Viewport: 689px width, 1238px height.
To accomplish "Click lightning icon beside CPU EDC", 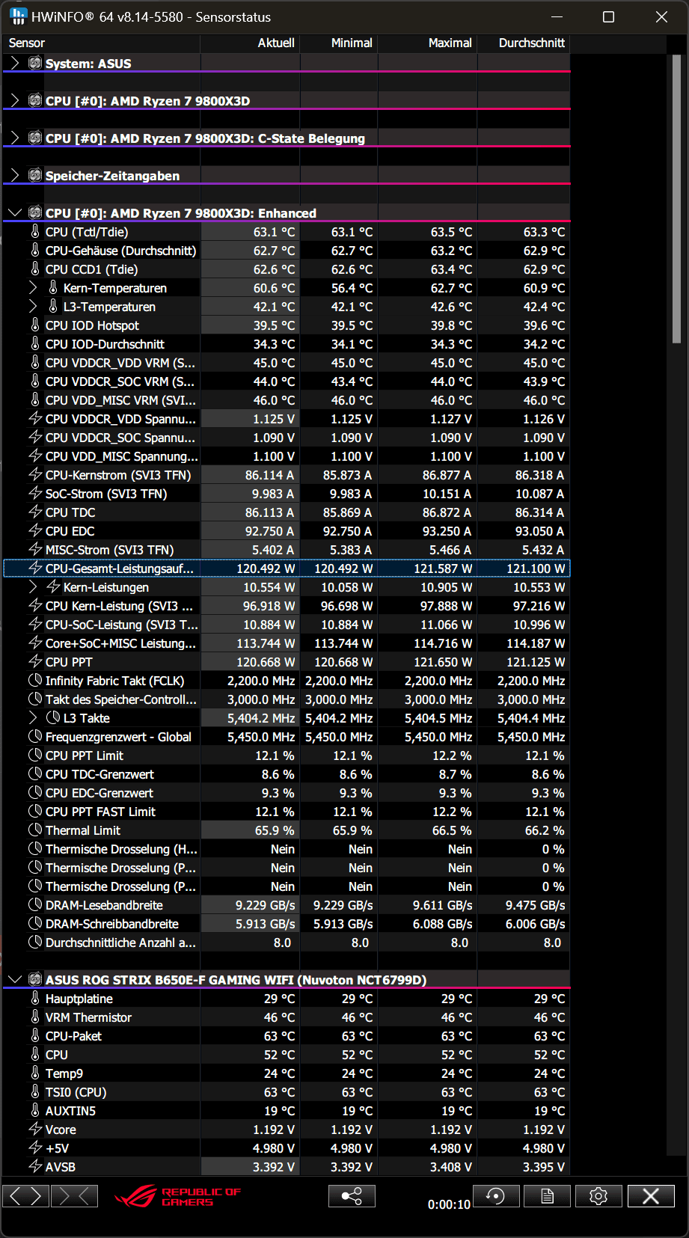I will [35, 531].
